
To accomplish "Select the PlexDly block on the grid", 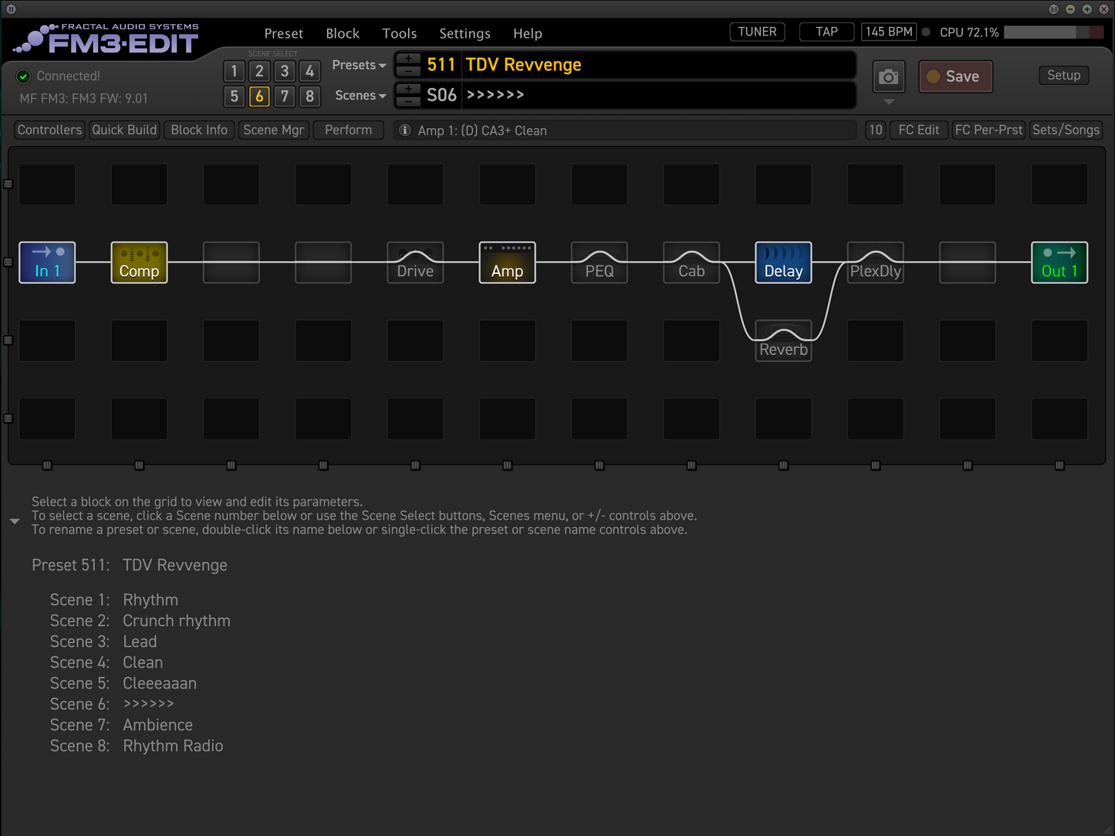I will (875, 262).
